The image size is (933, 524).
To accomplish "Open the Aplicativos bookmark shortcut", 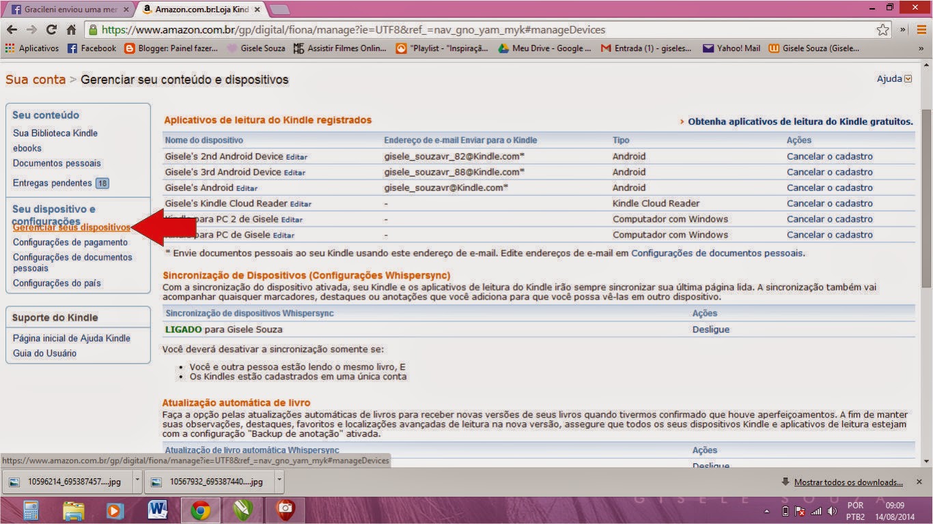I will point(32,48).
